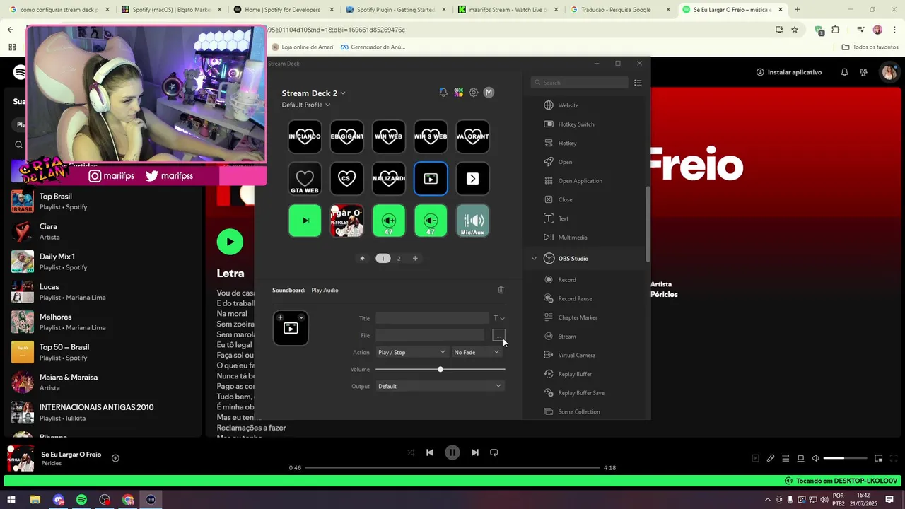This screenshot has height=509, width=905.
Task: Open the Elgato Marketplace icon
Action: pos(459,93)
